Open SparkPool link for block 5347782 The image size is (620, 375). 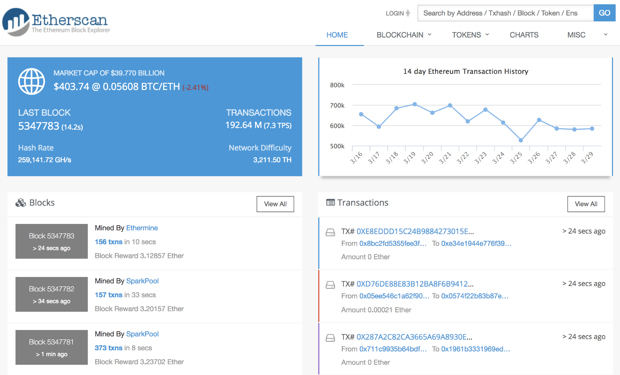pyautogui.click(x=142, y=281)
